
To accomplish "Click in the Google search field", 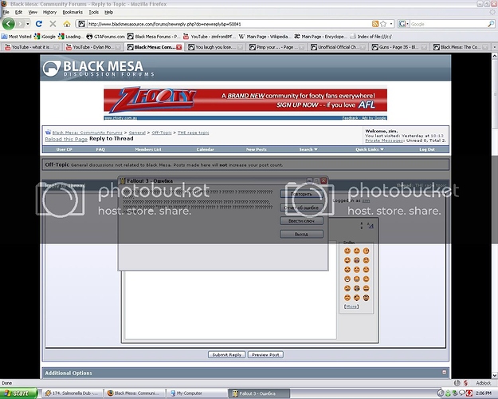I will pos(449,24).
